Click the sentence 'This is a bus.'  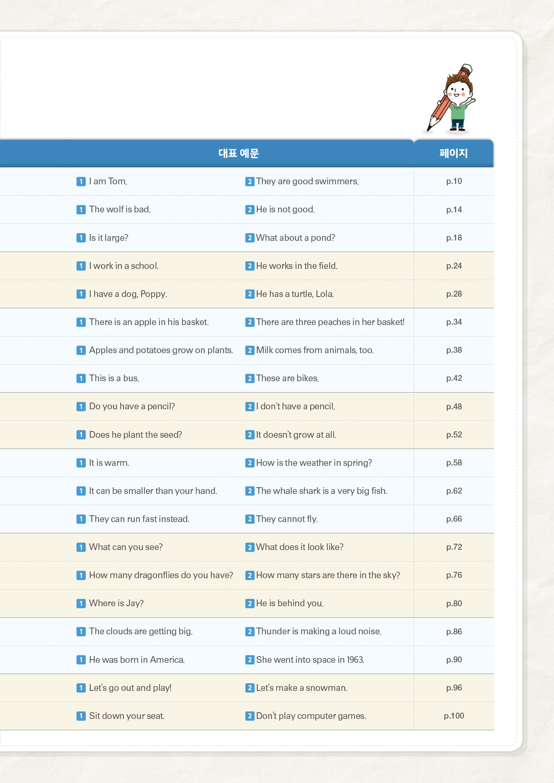click(x=114, y=378)
